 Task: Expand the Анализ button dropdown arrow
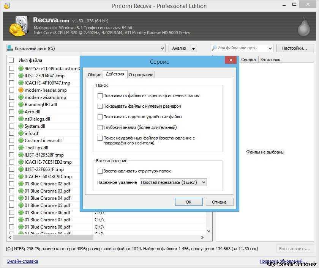click(x=193, y=48)
